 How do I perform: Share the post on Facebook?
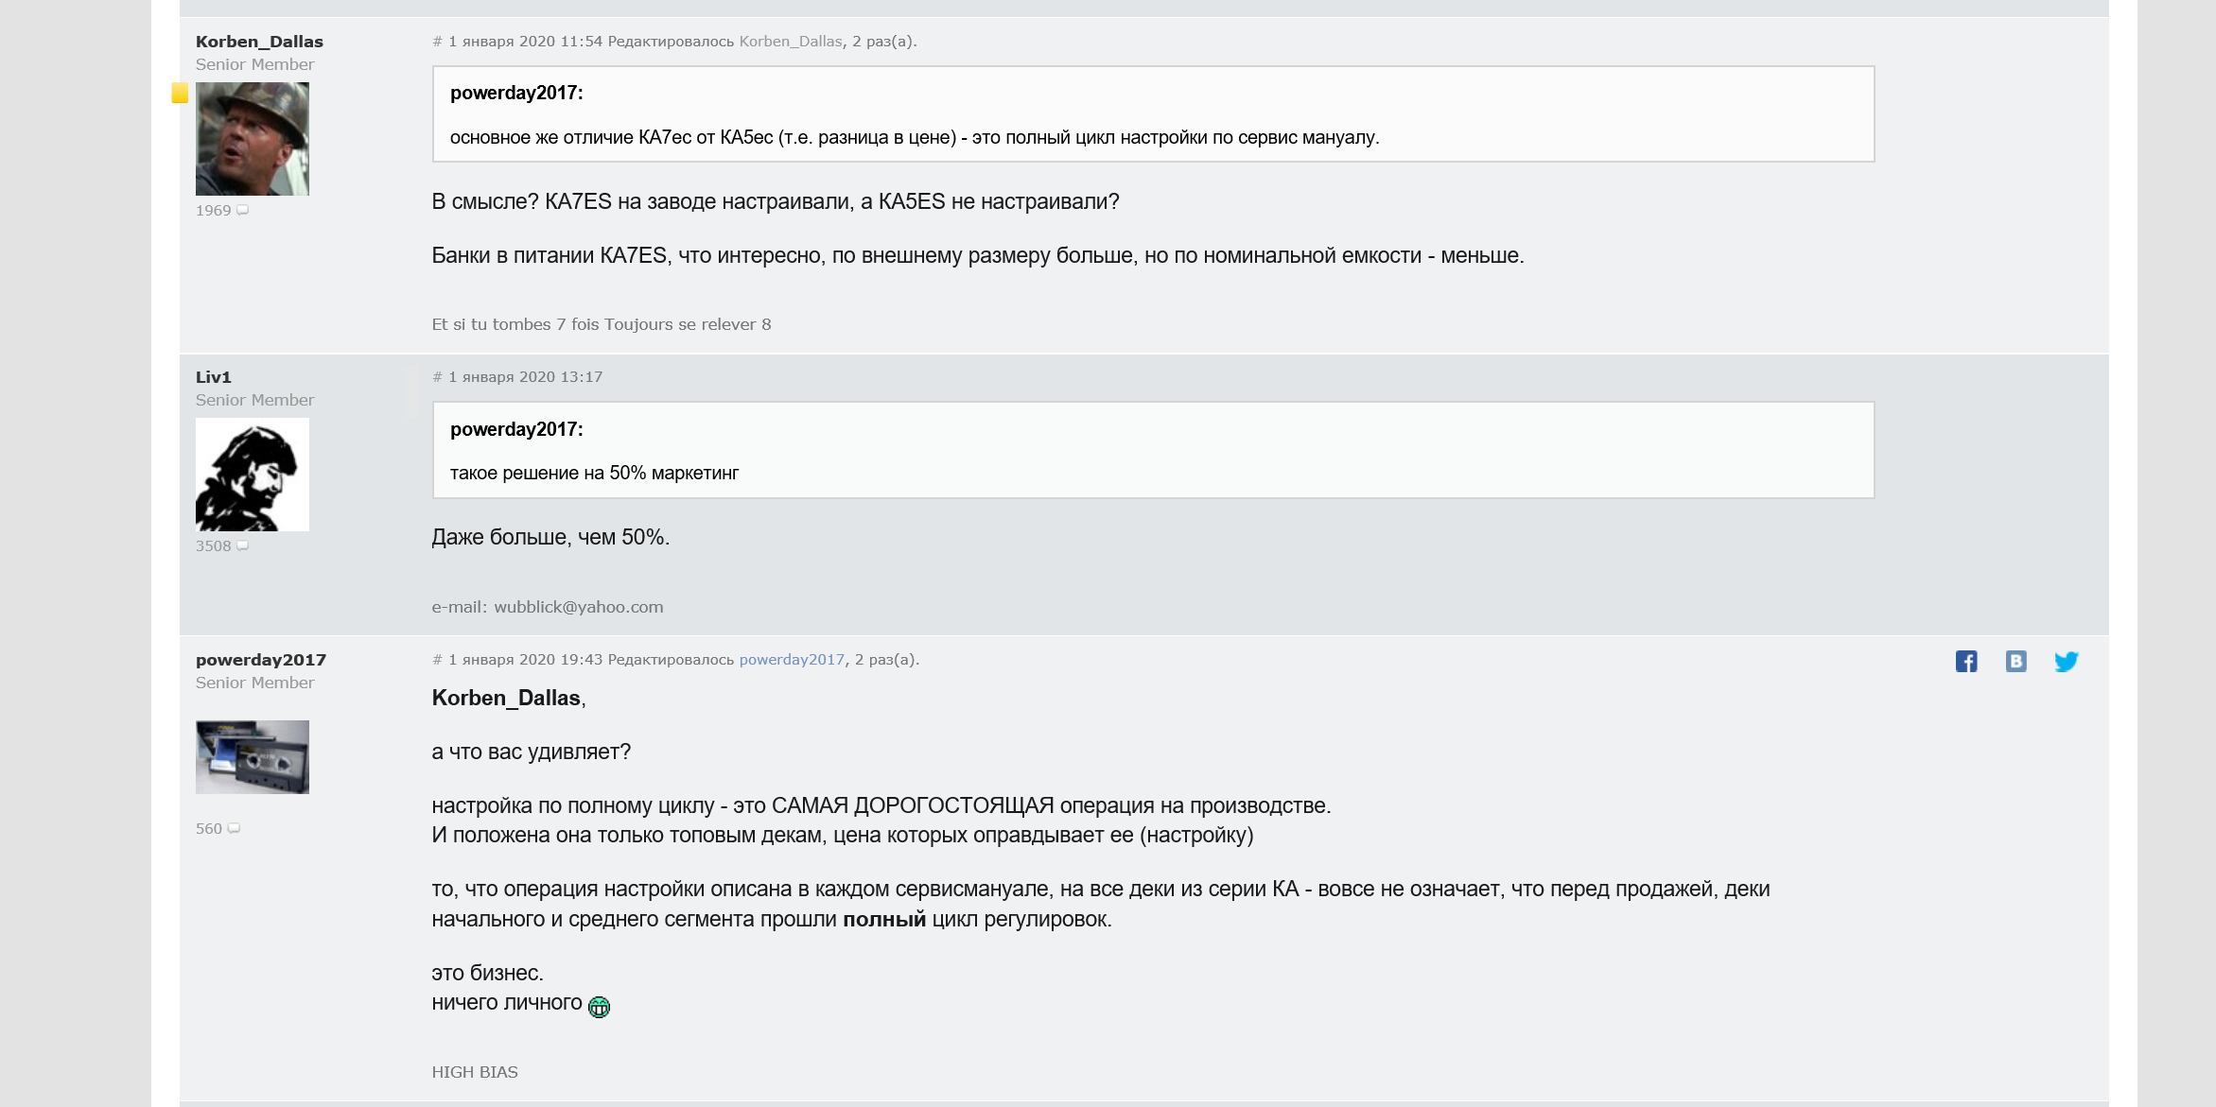1966,662
